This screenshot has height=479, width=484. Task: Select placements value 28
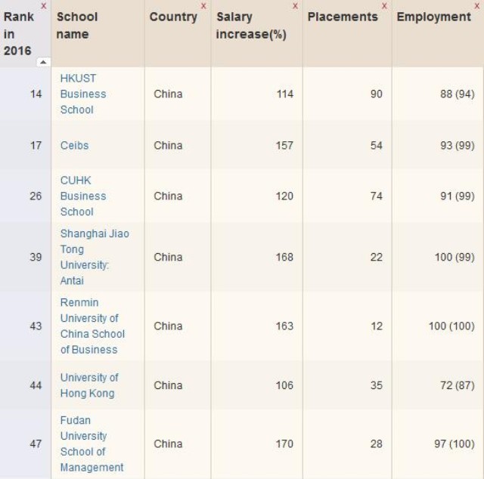point(377,443)
